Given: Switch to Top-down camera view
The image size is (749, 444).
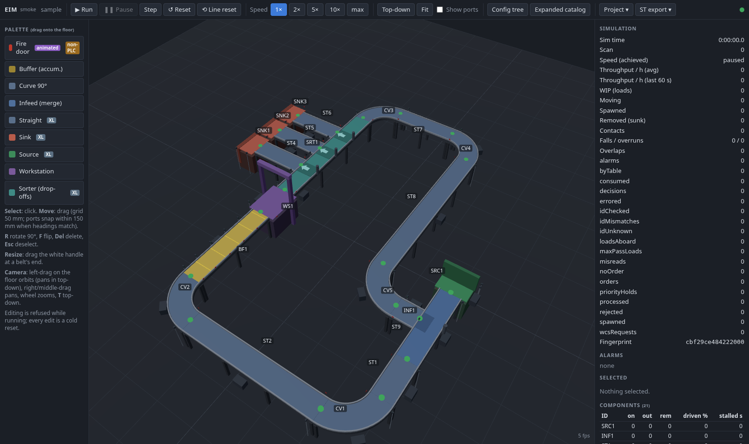Looking at the screenshot, I should [396, 9].
